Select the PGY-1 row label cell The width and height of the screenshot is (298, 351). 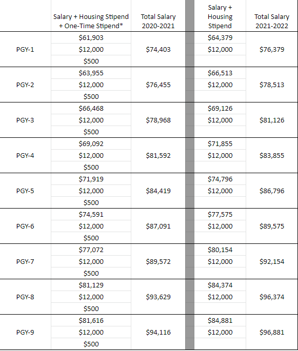click(25, 49)
